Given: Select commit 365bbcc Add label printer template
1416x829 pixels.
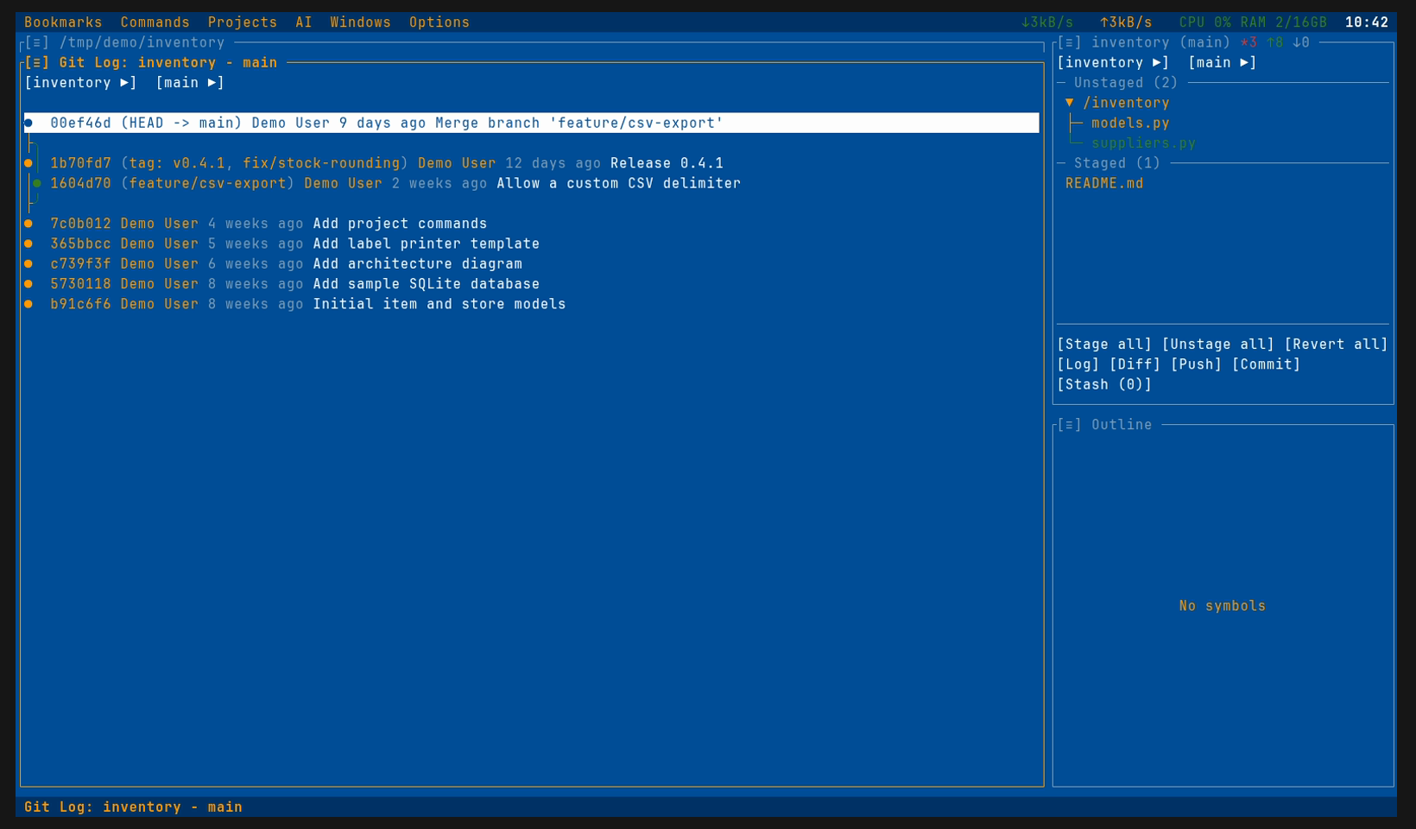Looking at the screenshot, I should tap(532, 244).
